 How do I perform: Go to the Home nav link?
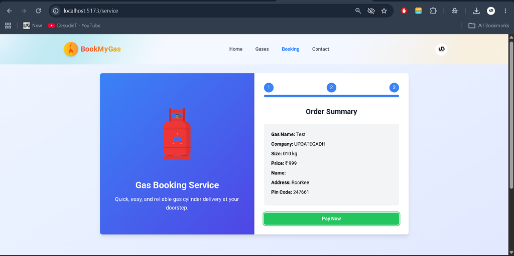pyautogui.click(x=236, y=49)
